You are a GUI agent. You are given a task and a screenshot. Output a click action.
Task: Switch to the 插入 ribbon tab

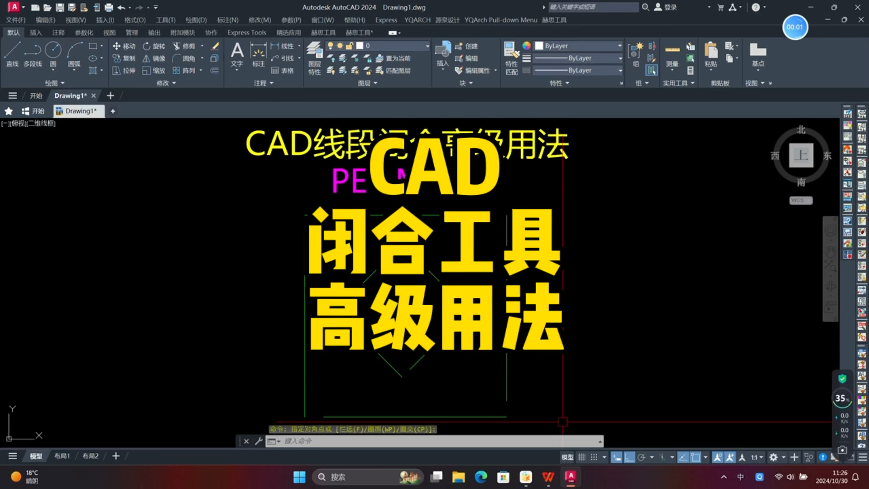coord(36,32)
